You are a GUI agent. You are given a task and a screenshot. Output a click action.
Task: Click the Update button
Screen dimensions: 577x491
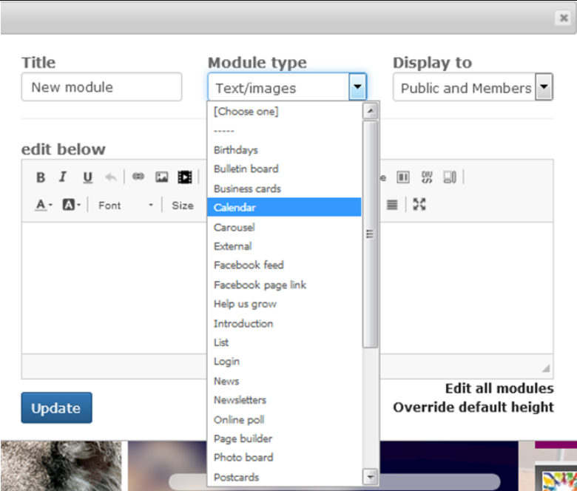coord(56,408)
